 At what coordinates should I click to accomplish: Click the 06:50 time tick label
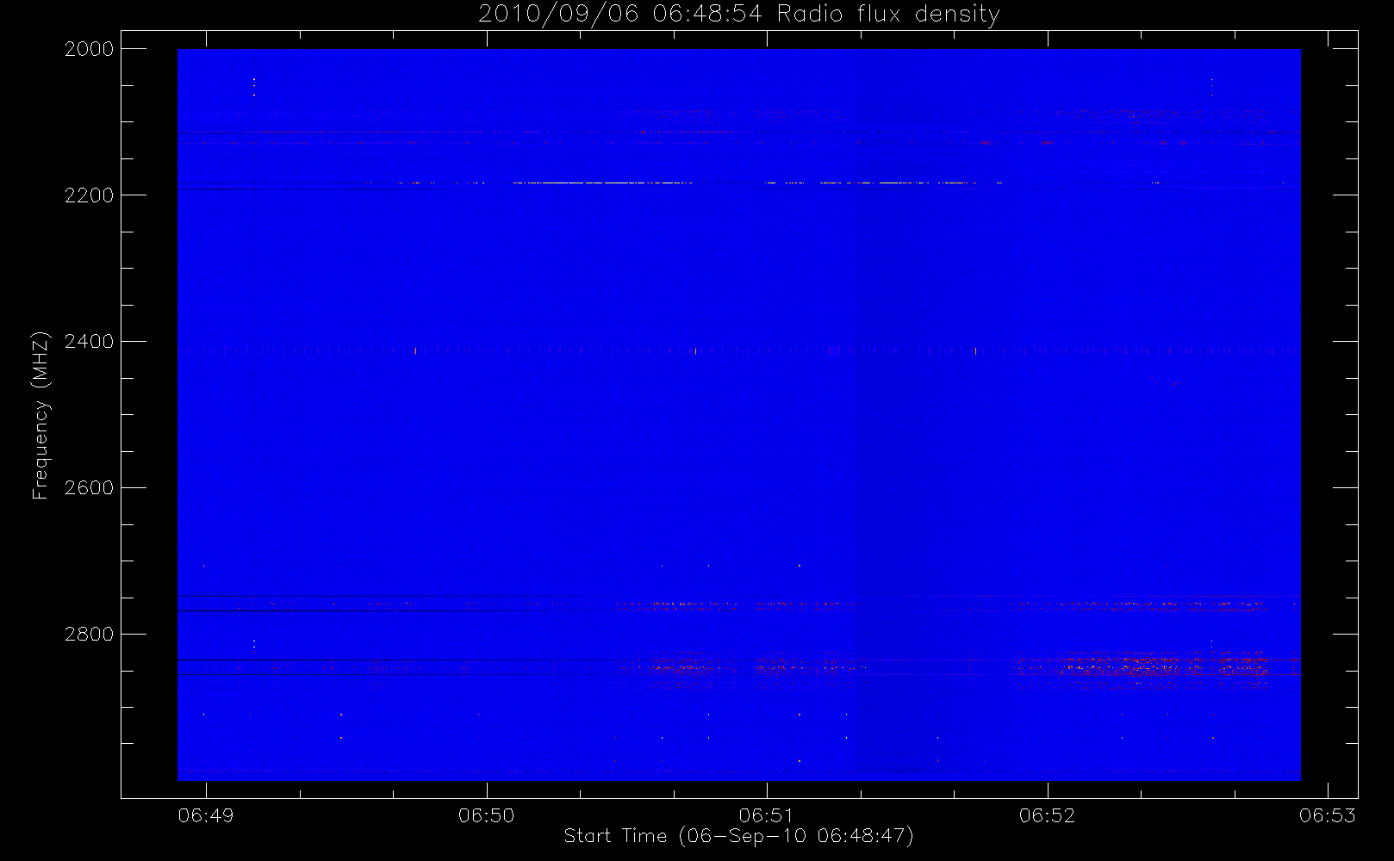coord(486,815)
